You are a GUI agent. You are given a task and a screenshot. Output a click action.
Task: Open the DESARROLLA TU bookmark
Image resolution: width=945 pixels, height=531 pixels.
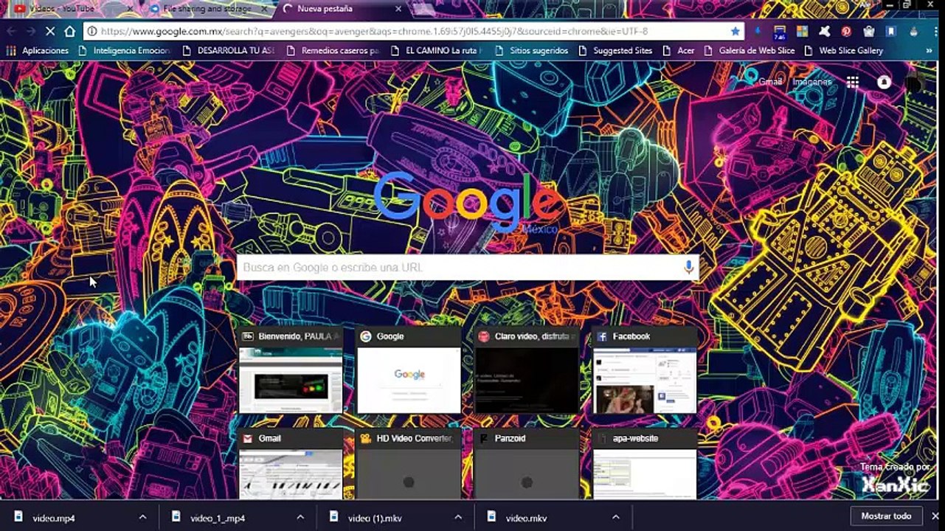point(229,51)
